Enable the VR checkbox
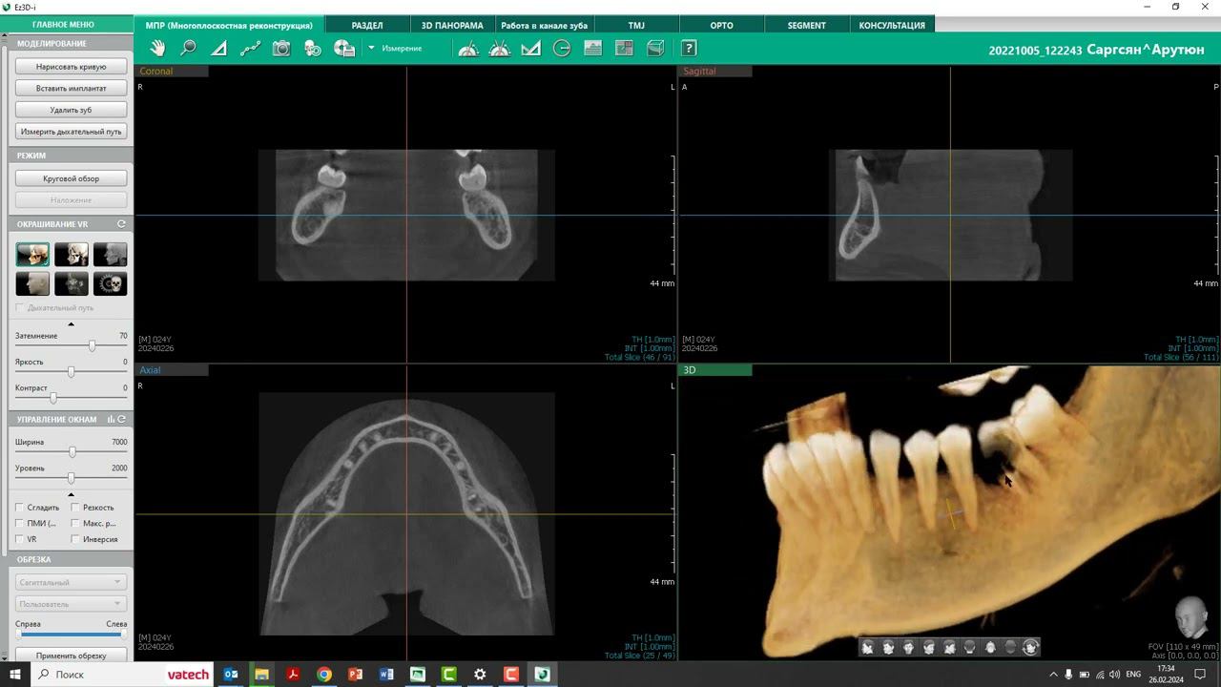 click(20, 539)
